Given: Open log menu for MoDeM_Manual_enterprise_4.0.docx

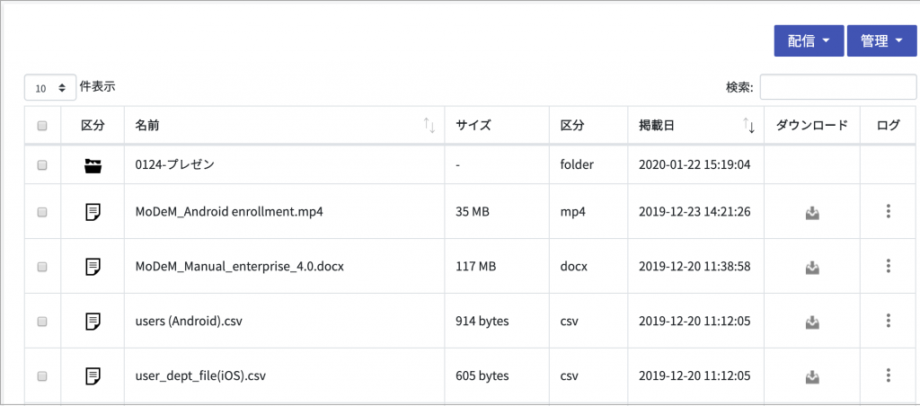Looking at the screenshot, I should point(889,266).
